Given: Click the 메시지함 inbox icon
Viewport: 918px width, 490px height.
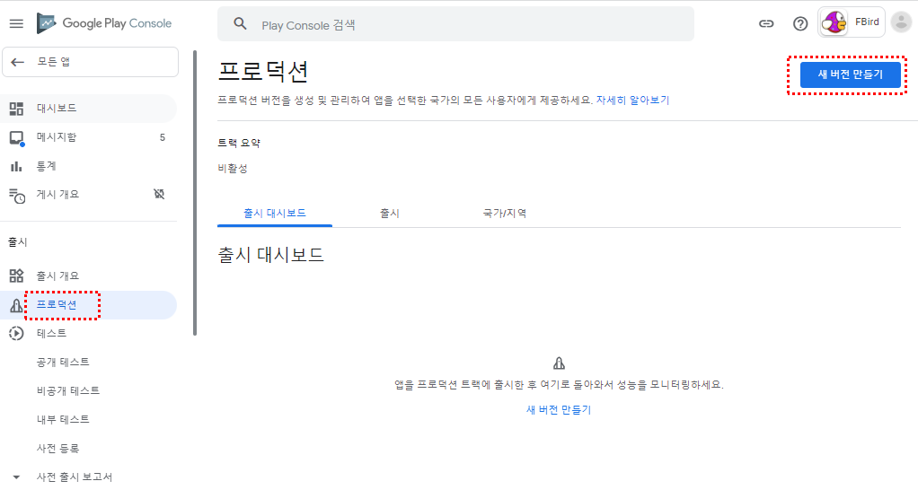Looking at the screenshot, I should click(16, 138).
